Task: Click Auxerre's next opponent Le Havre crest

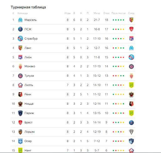Action: 131,141
